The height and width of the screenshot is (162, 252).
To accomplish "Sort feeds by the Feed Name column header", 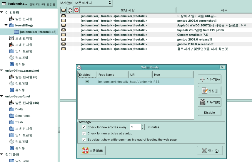I will point(113,75).
